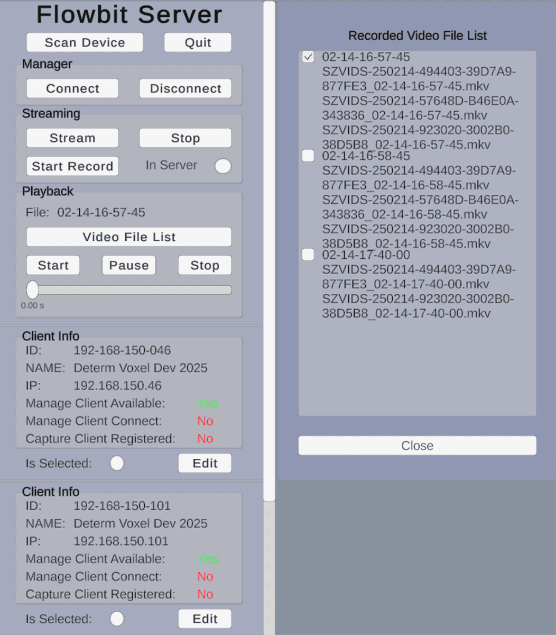Screen dimensions: 556x635
Task: Close the Recorded Video File List
Action: point(418,446)
